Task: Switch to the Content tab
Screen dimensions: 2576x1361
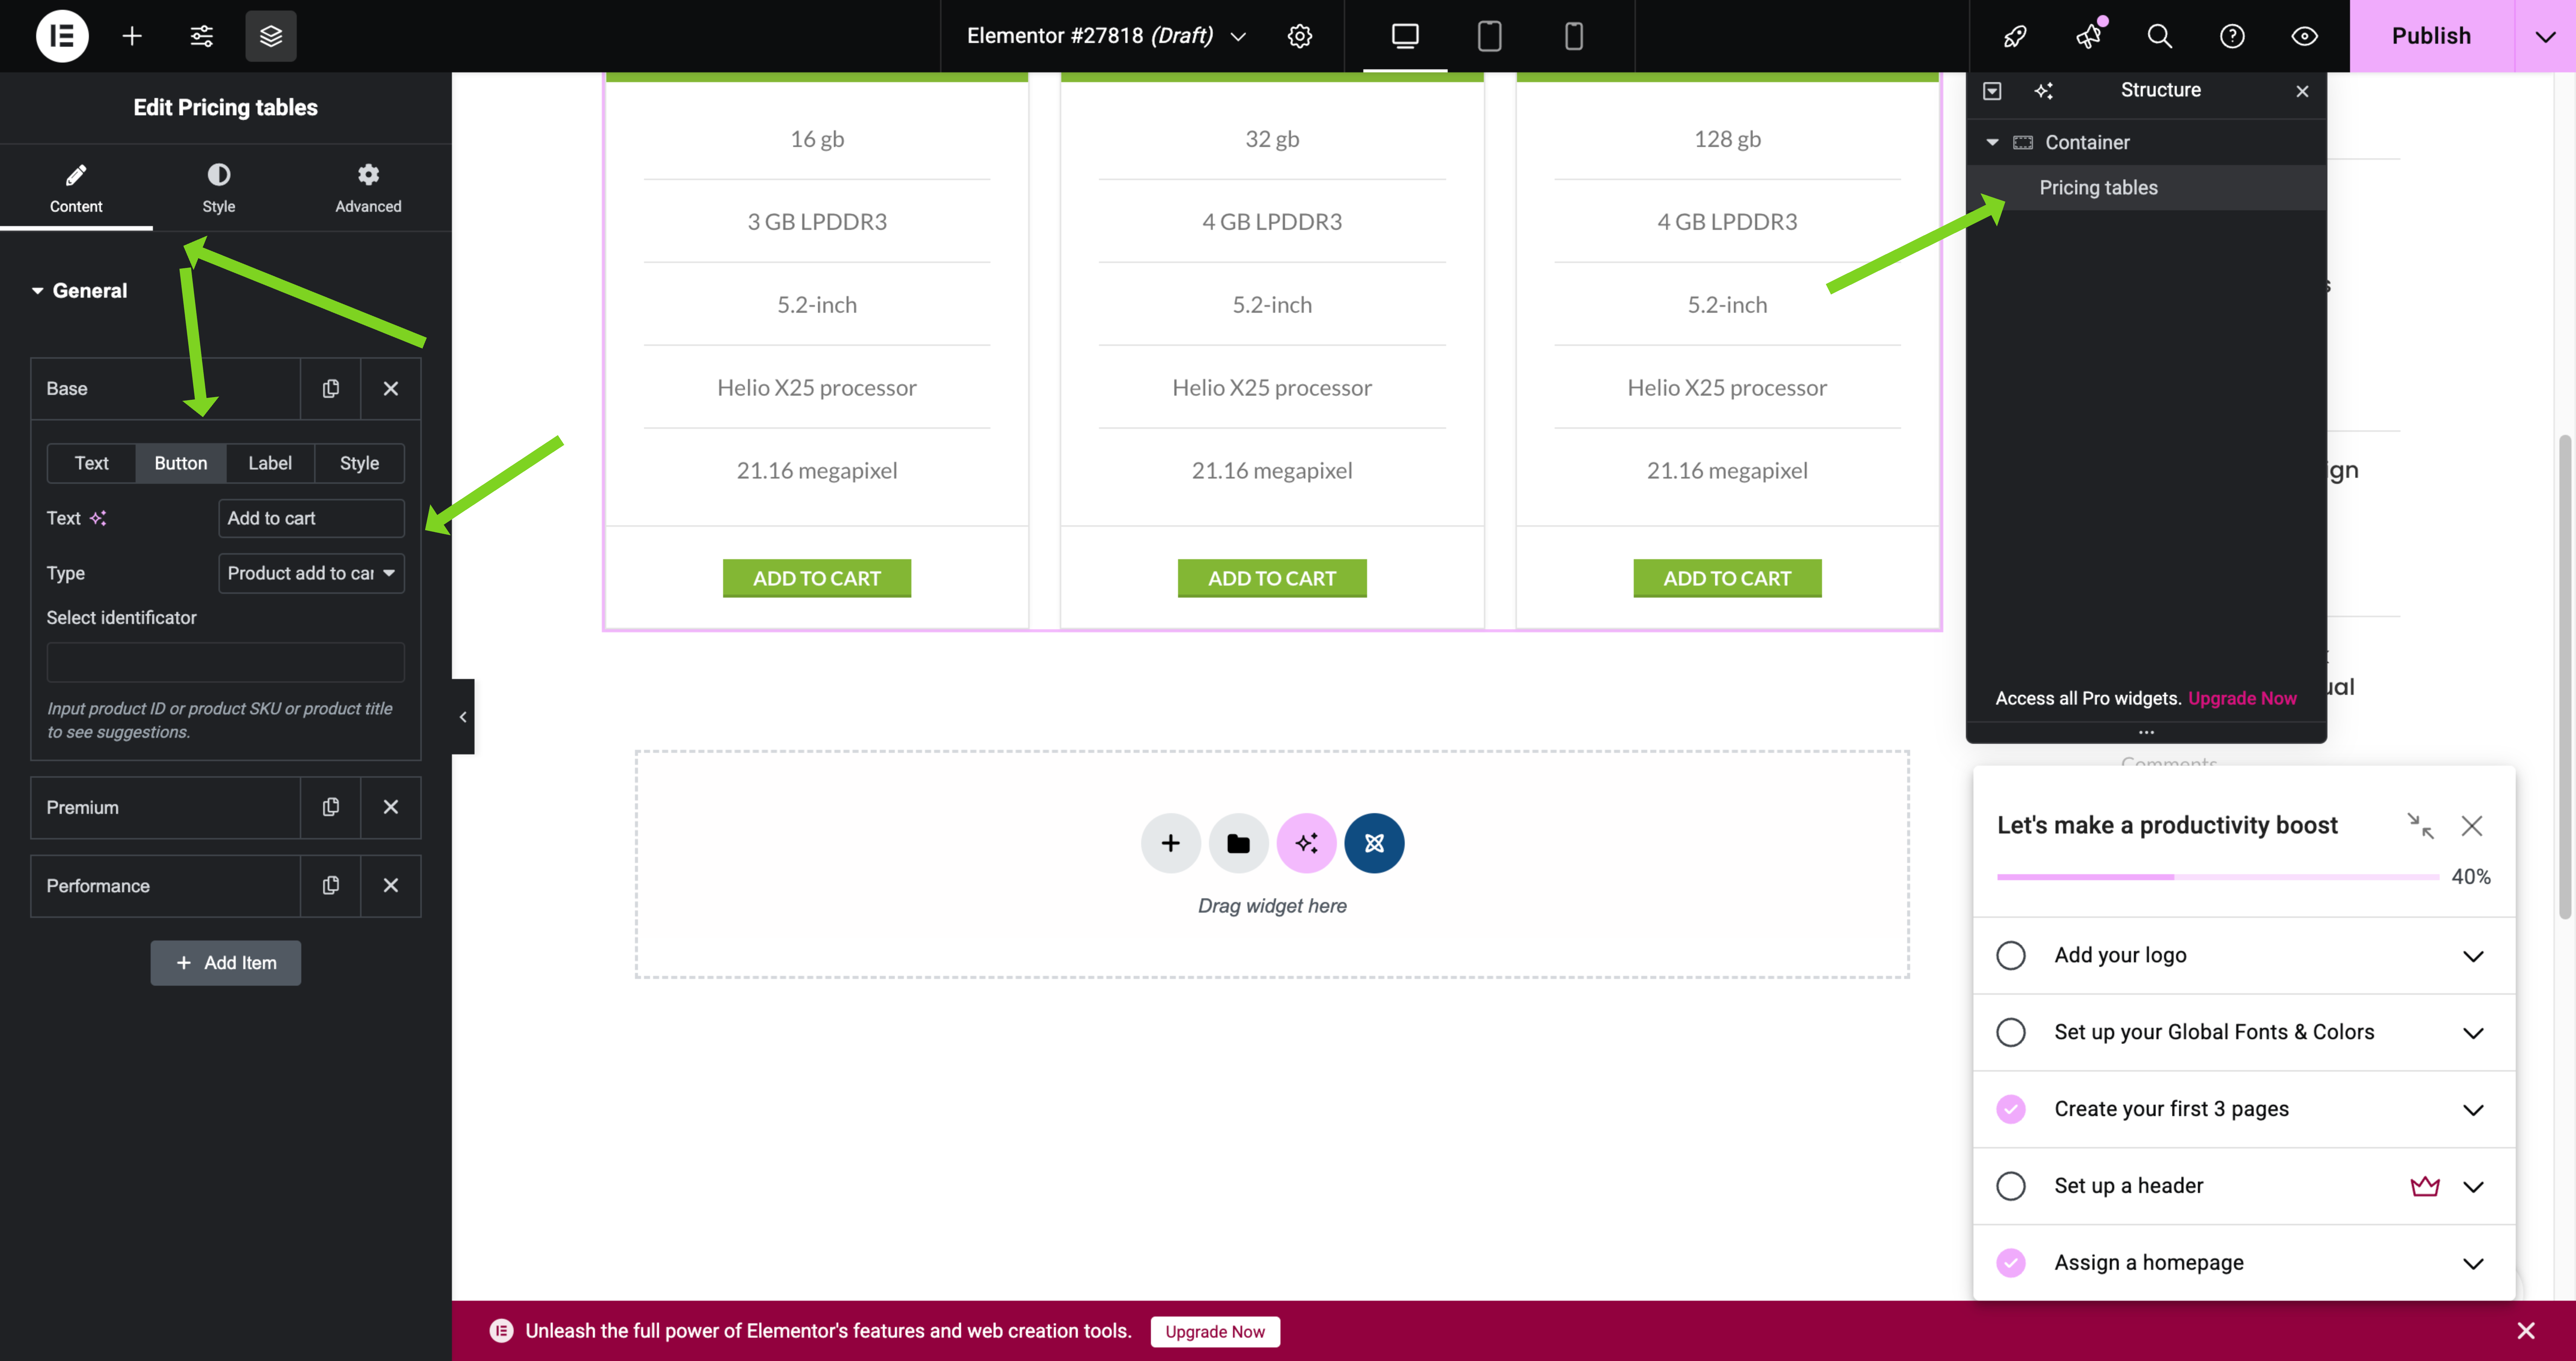Action: [x=76, y=188]
